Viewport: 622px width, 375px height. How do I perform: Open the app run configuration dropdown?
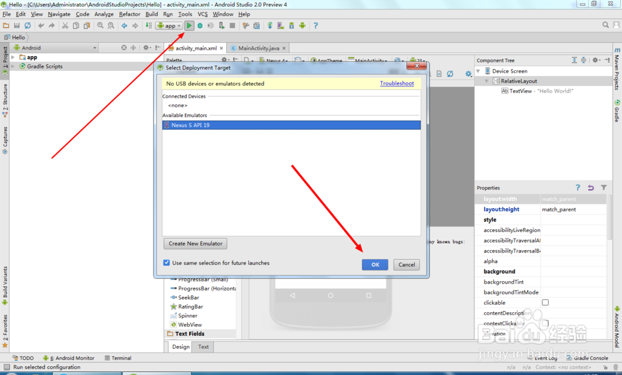[169, 25]
